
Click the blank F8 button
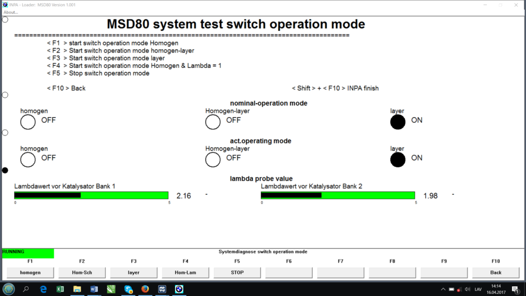[392, 272]
